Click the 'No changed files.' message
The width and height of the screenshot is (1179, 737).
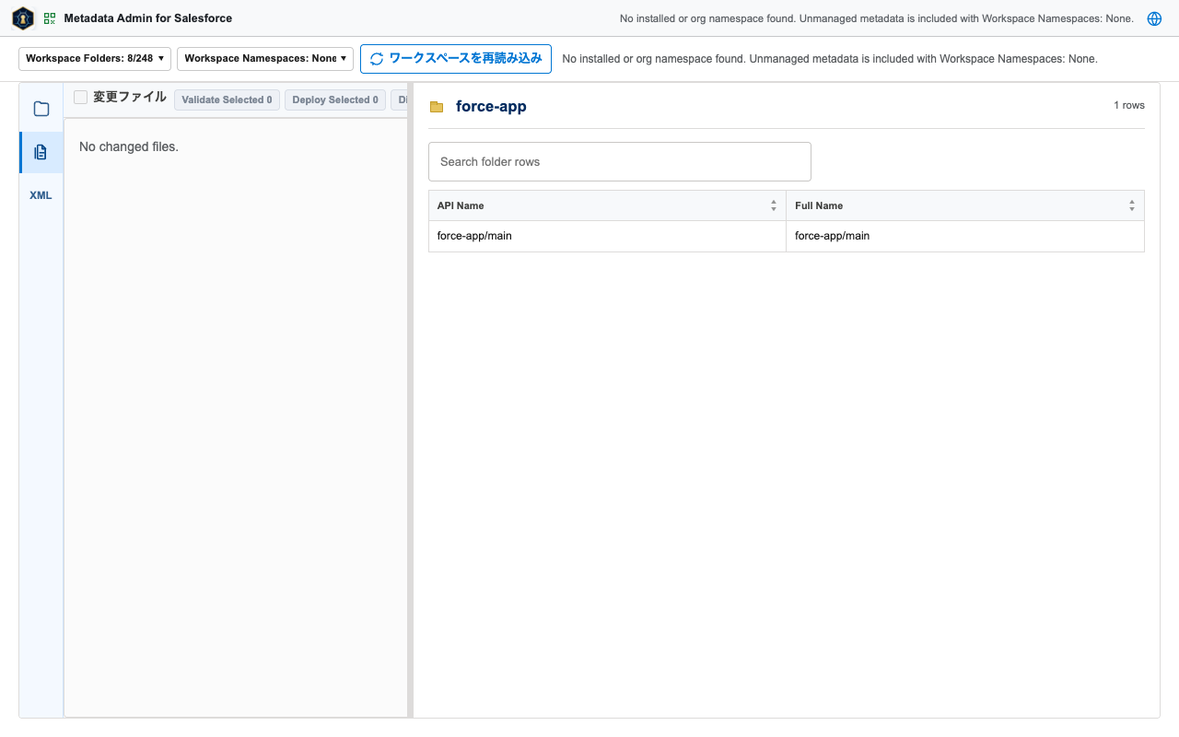point(129,146)
